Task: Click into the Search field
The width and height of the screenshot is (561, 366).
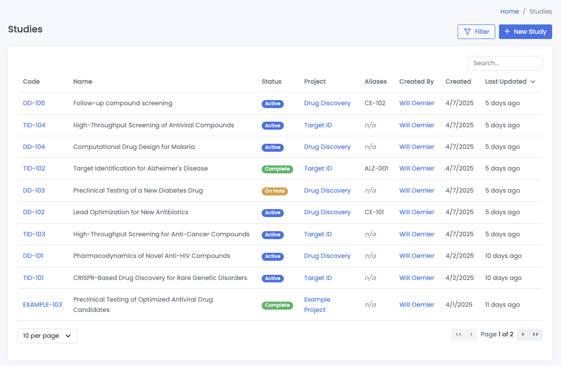Action: click(x=505, y=63)
